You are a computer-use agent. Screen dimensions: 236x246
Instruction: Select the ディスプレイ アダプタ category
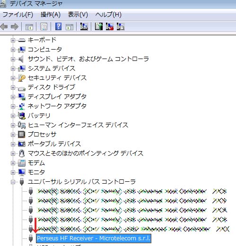57,97
